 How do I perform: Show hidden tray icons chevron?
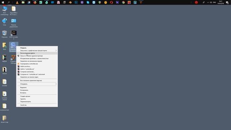point(208,3)
